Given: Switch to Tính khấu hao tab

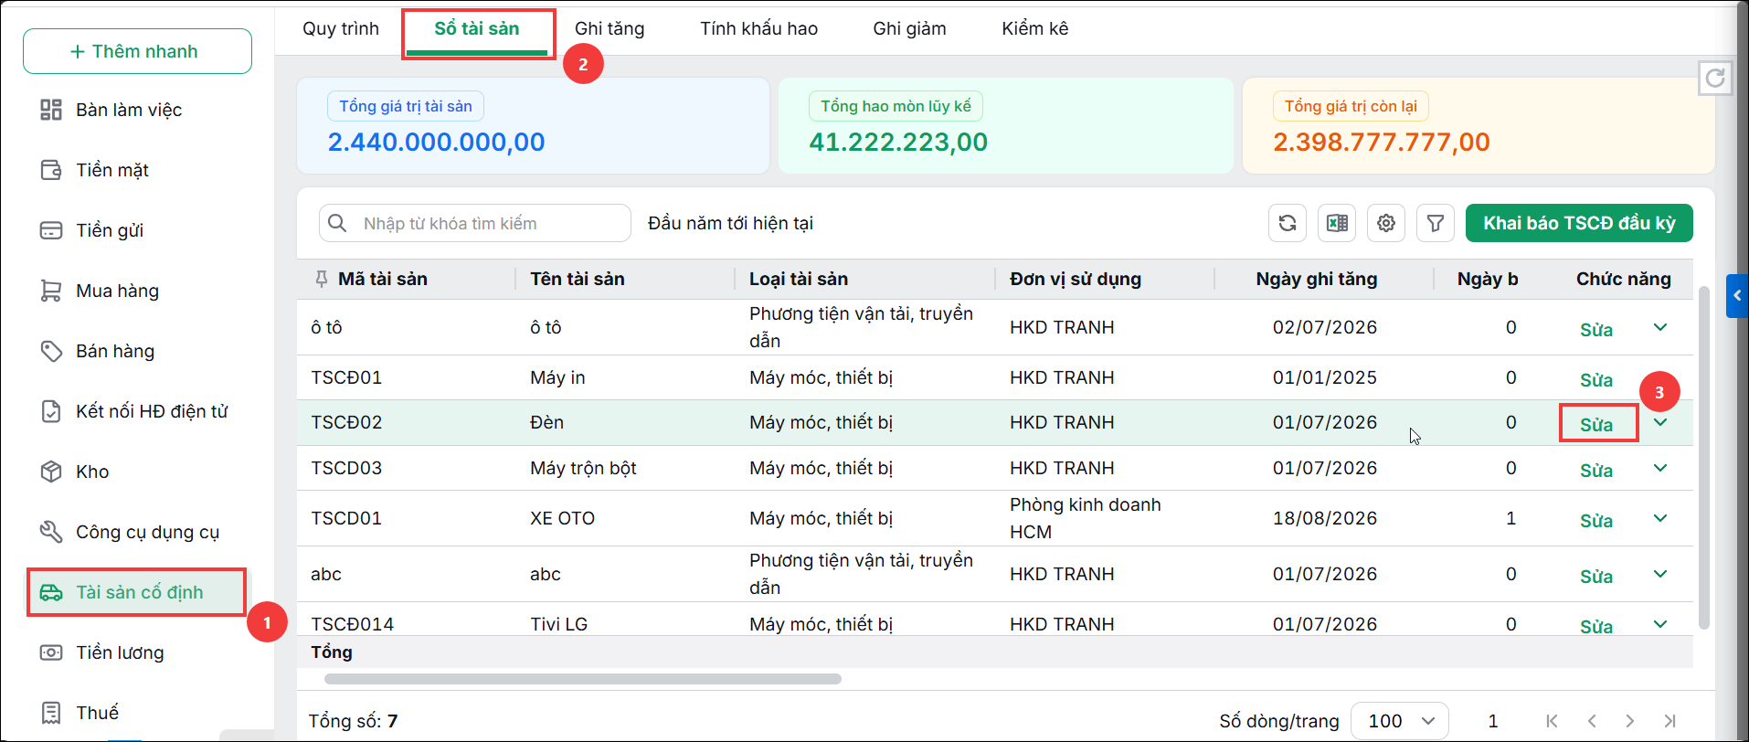Looking at the screenshot, I should point(758,28).
